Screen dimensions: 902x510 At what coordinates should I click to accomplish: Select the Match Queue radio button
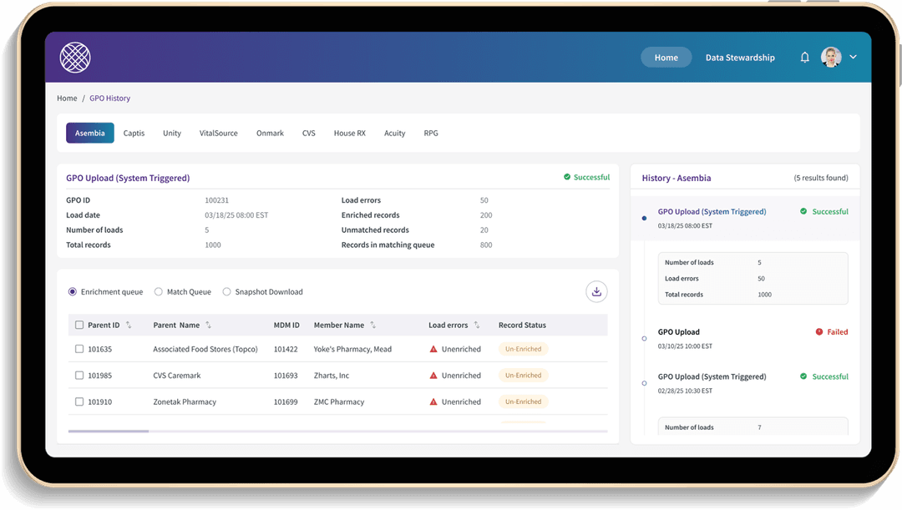(x=159, y=292)
